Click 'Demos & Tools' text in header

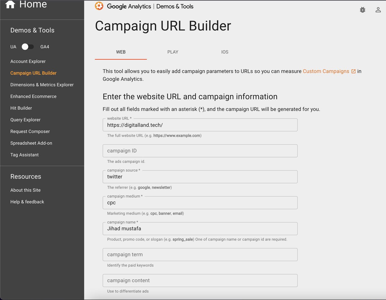click(x=175, y=6)
